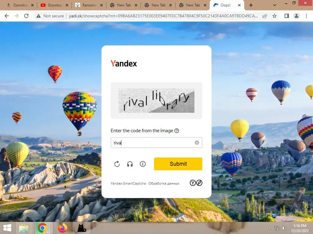The image size is (313, 234).
Task: Launch Firefox from the taskbar
Action: click(x=63, y=228)
